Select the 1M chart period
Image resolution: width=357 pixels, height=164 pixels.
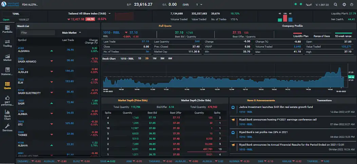coord(154,59)
